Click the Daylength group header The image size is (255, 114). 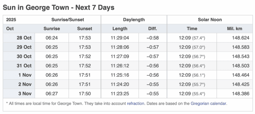pyautogui.click(x=134, y=20)
